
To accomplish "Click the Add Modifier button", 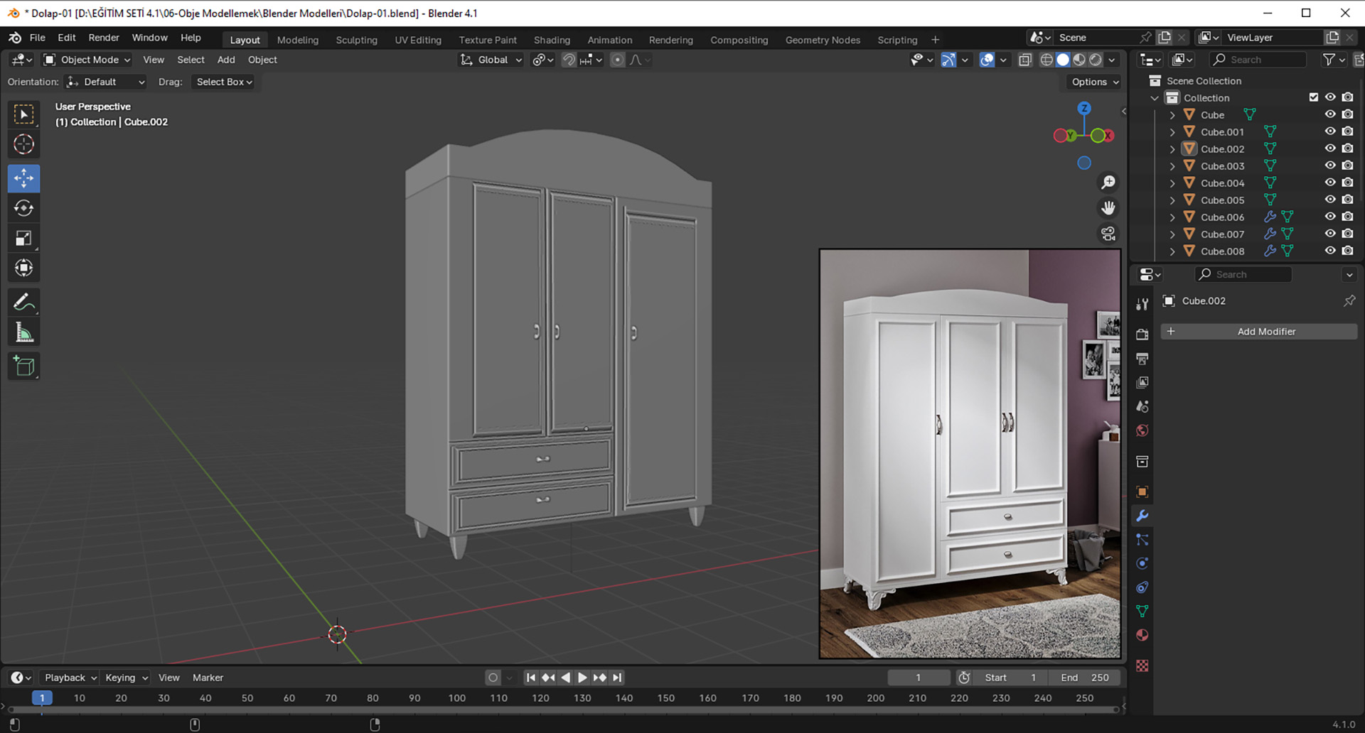I will point(1265,331).
